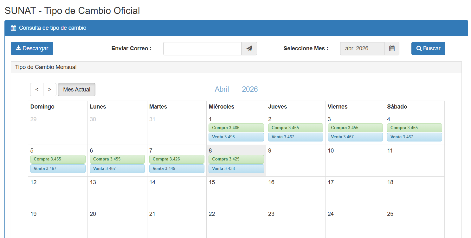Go to previous month with left arrow
This screenshot has width=471, height=238.
(37, 90)
